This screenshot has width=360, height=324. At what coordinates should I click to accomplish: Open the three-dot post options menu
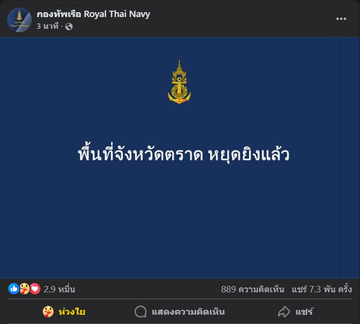pyautogui.click(x=341, y=19)
